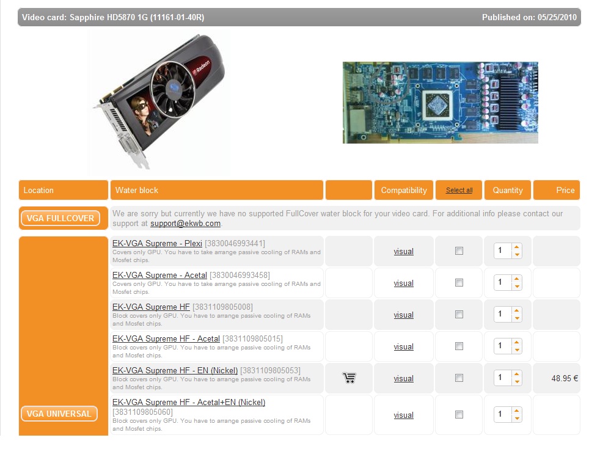Lower quantity for EK-VGA Supreme HF [3831109805008]
This screenshot has height=457, width=600.
pos(517,318)
